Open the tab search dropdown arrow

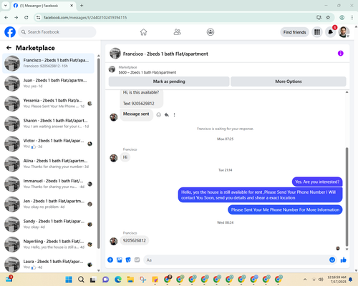click(6, 6)
